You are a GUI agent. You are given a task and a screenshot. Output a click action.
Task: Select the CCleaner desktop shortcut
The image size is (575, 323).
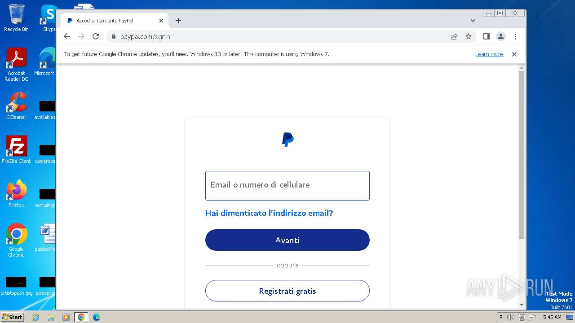point(16,106)
